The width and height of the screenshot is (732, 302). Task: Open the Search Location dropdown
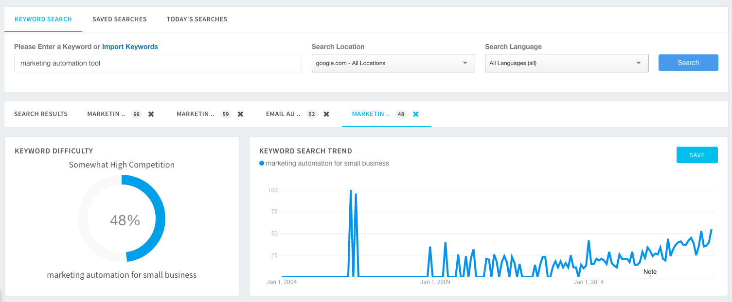(393, 63)
